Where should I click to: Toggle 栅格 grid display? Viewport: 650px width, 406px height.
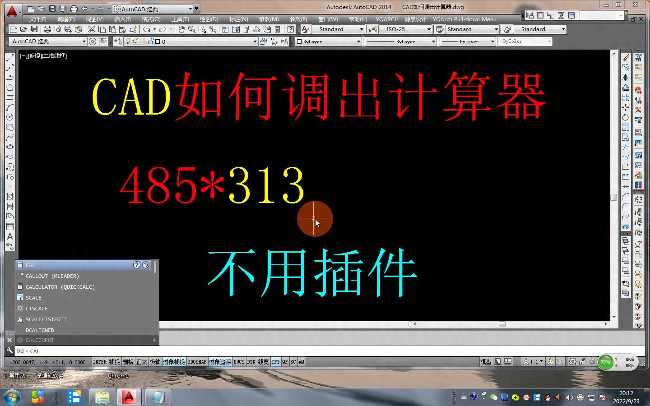coord(128,362)
